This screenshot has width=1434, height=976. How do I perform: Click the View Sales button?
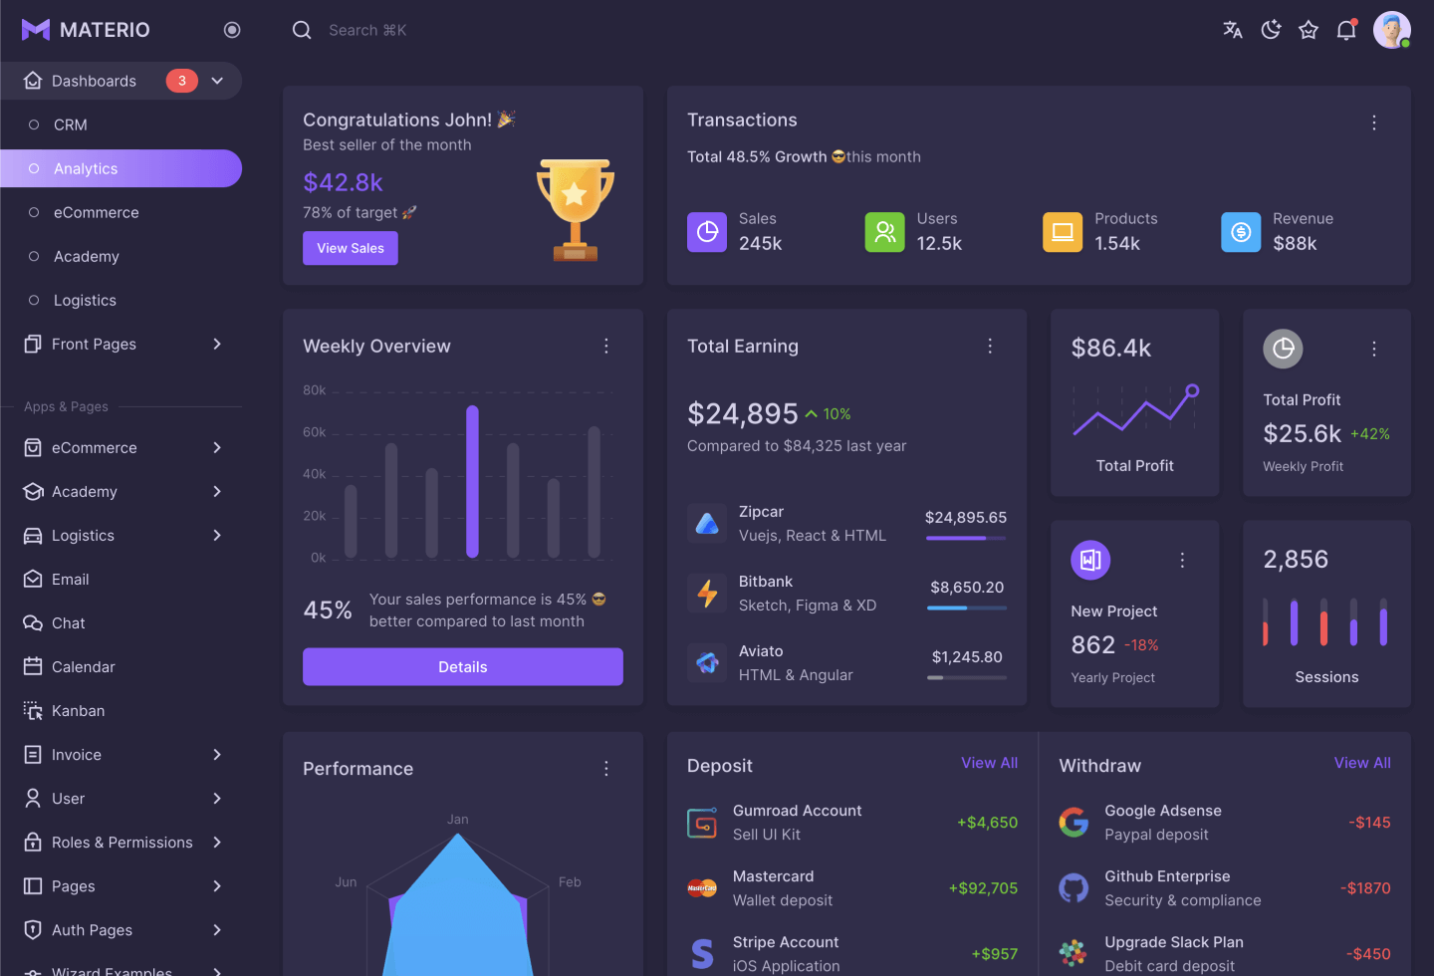click(351, 248)
